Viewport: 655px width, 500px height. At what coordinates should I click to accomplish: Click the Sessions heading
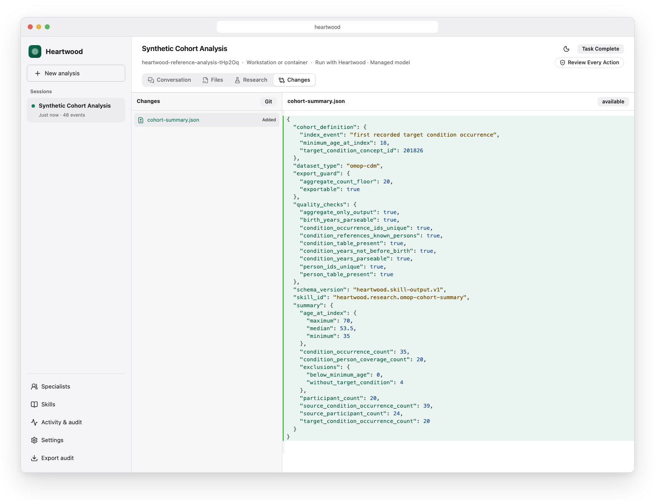pos(41,91)
